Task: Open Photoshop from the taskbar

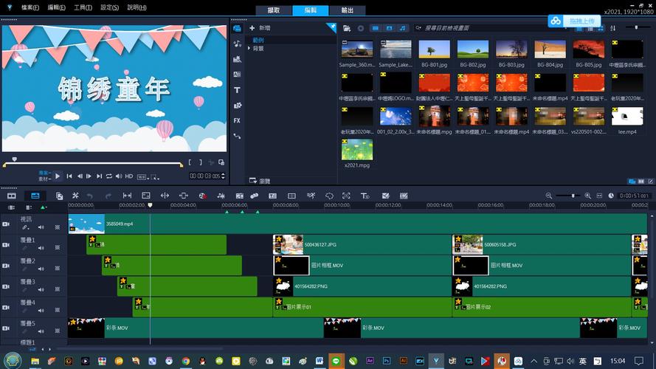Action: [x=387, y=361]
